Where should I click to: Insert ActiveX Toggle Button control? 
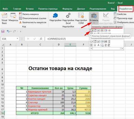pos(106,45)
